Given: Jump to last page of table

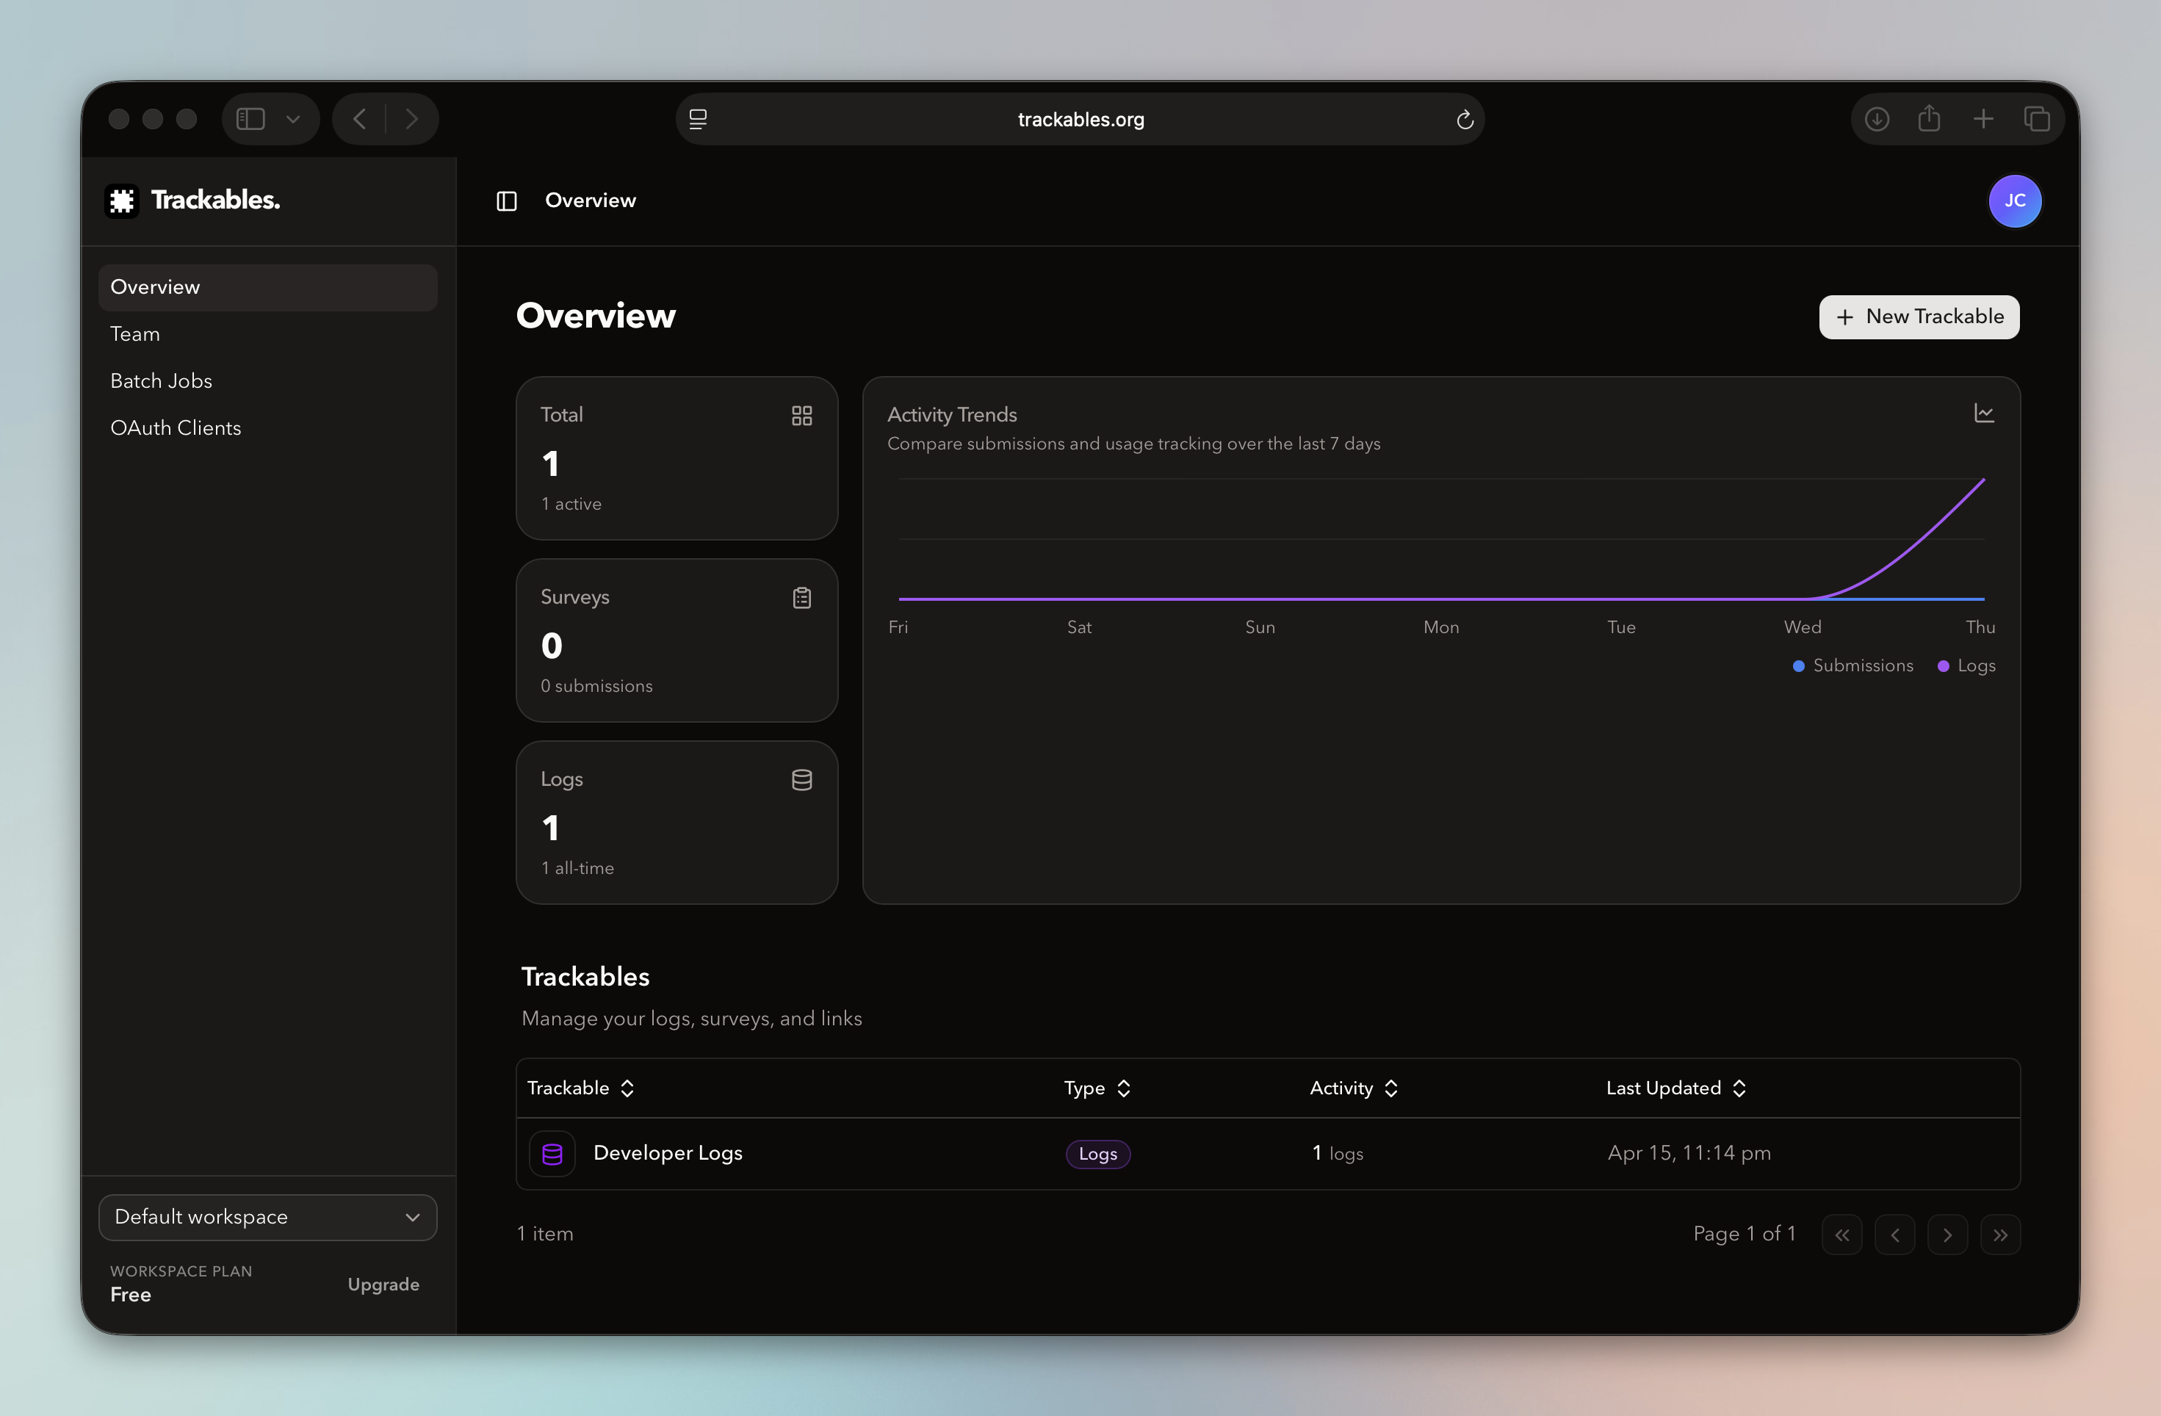Looking at the screenshot, I should pyautogui.click(x=1999, y=1235).
